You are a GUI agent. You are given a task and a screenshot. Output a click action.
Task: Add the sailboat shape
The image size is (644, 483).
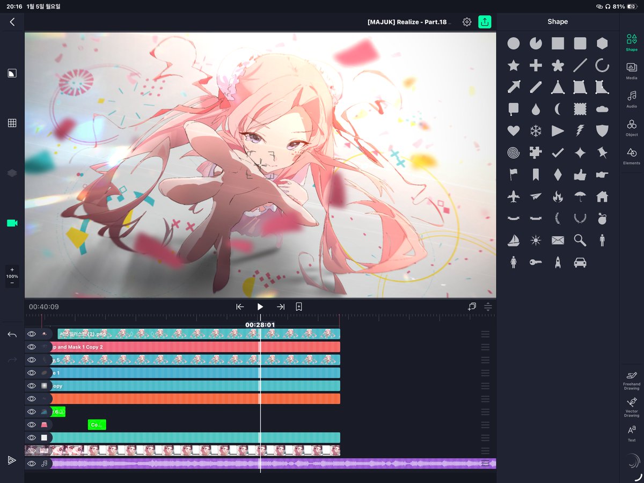514,240
